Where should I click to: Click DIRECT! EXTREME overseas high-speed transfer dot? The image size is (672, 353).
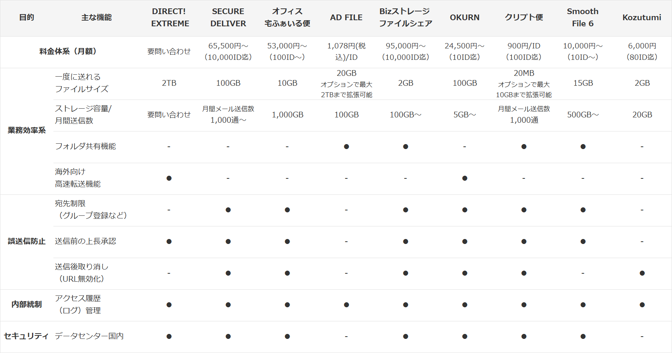coord(169,178)
